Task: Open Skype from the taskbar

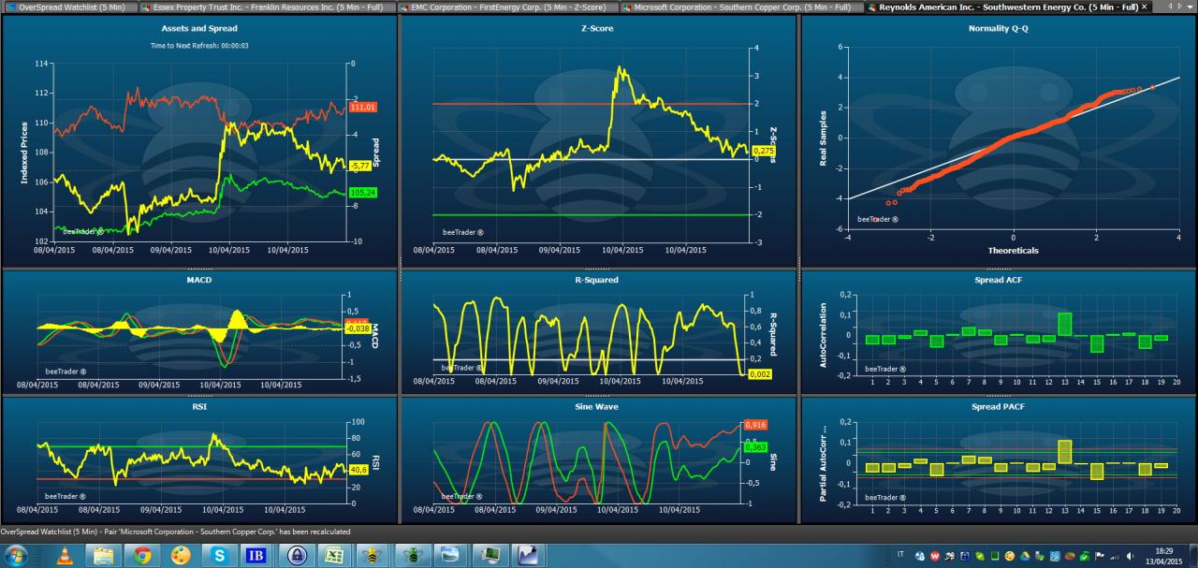Action: point(219,555)
